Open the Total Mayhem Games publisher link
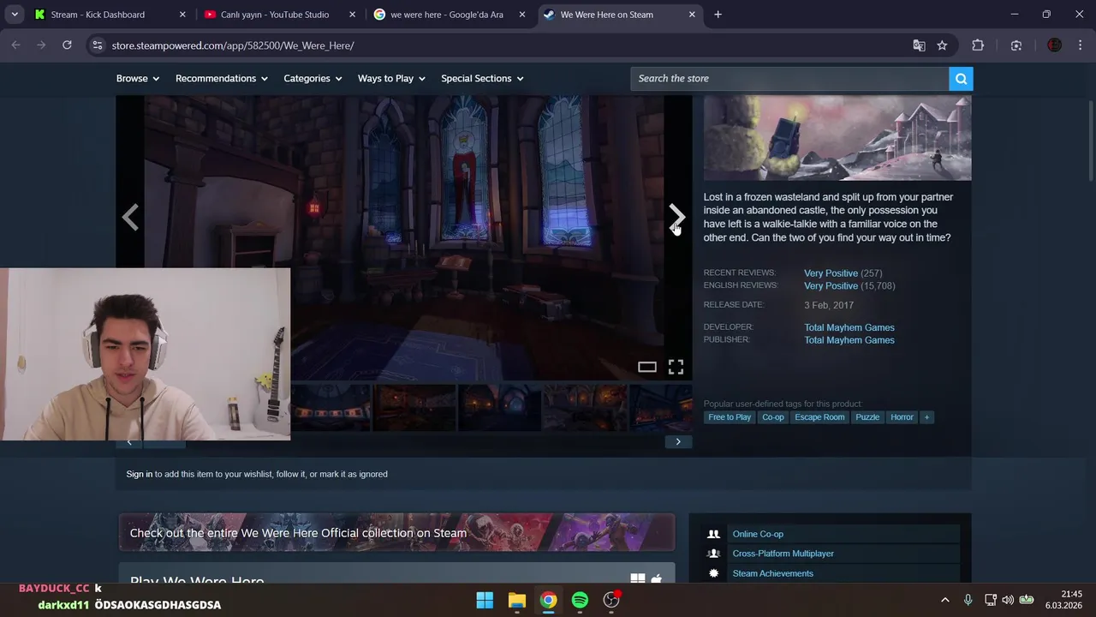The height and width of the screenshot is (617, 1096). 849,340
